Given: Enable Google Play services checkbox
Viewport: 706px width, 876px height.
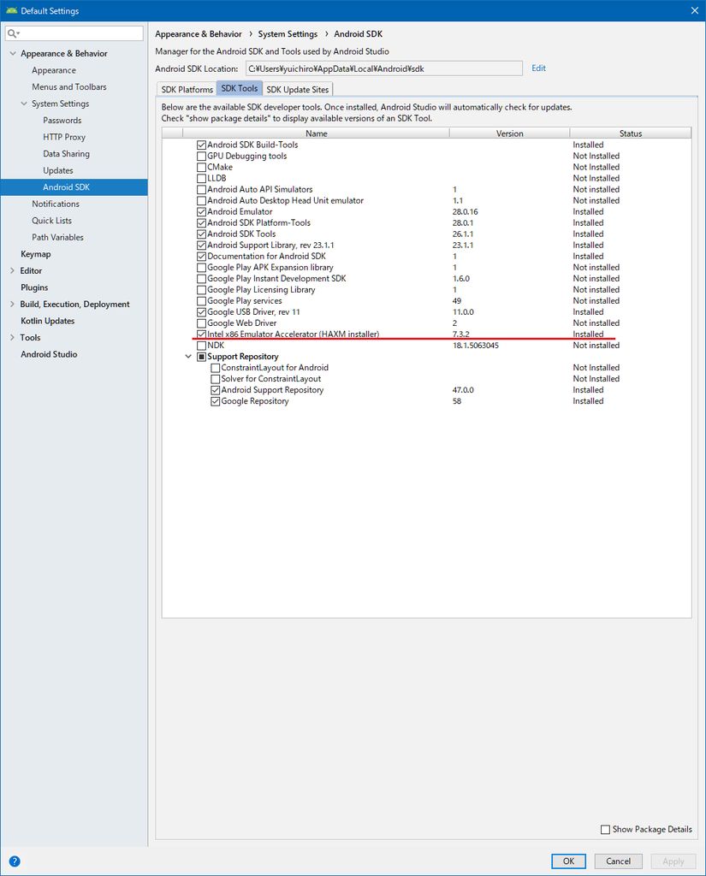Looking at the screenshot, I should pyautogui.click(x=201, y=301).
